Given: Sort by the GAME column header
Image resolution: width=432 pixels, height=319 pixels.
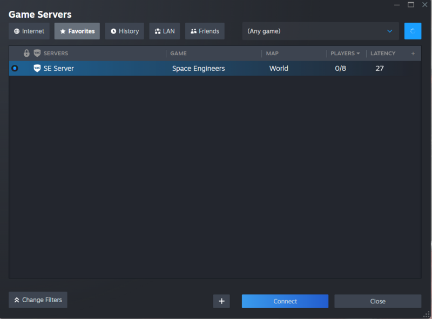Looking at the screenshot, I should coord(178,54).
